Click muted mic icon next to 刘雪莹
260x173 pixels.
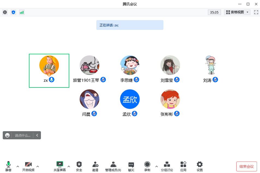click(x=177, y=80)
